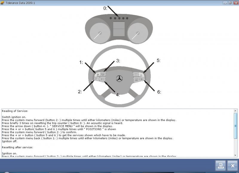This screenshot has width=239, height=173.
Task: Click the 'Ignition on.' line
Action: tap(10, 153)
